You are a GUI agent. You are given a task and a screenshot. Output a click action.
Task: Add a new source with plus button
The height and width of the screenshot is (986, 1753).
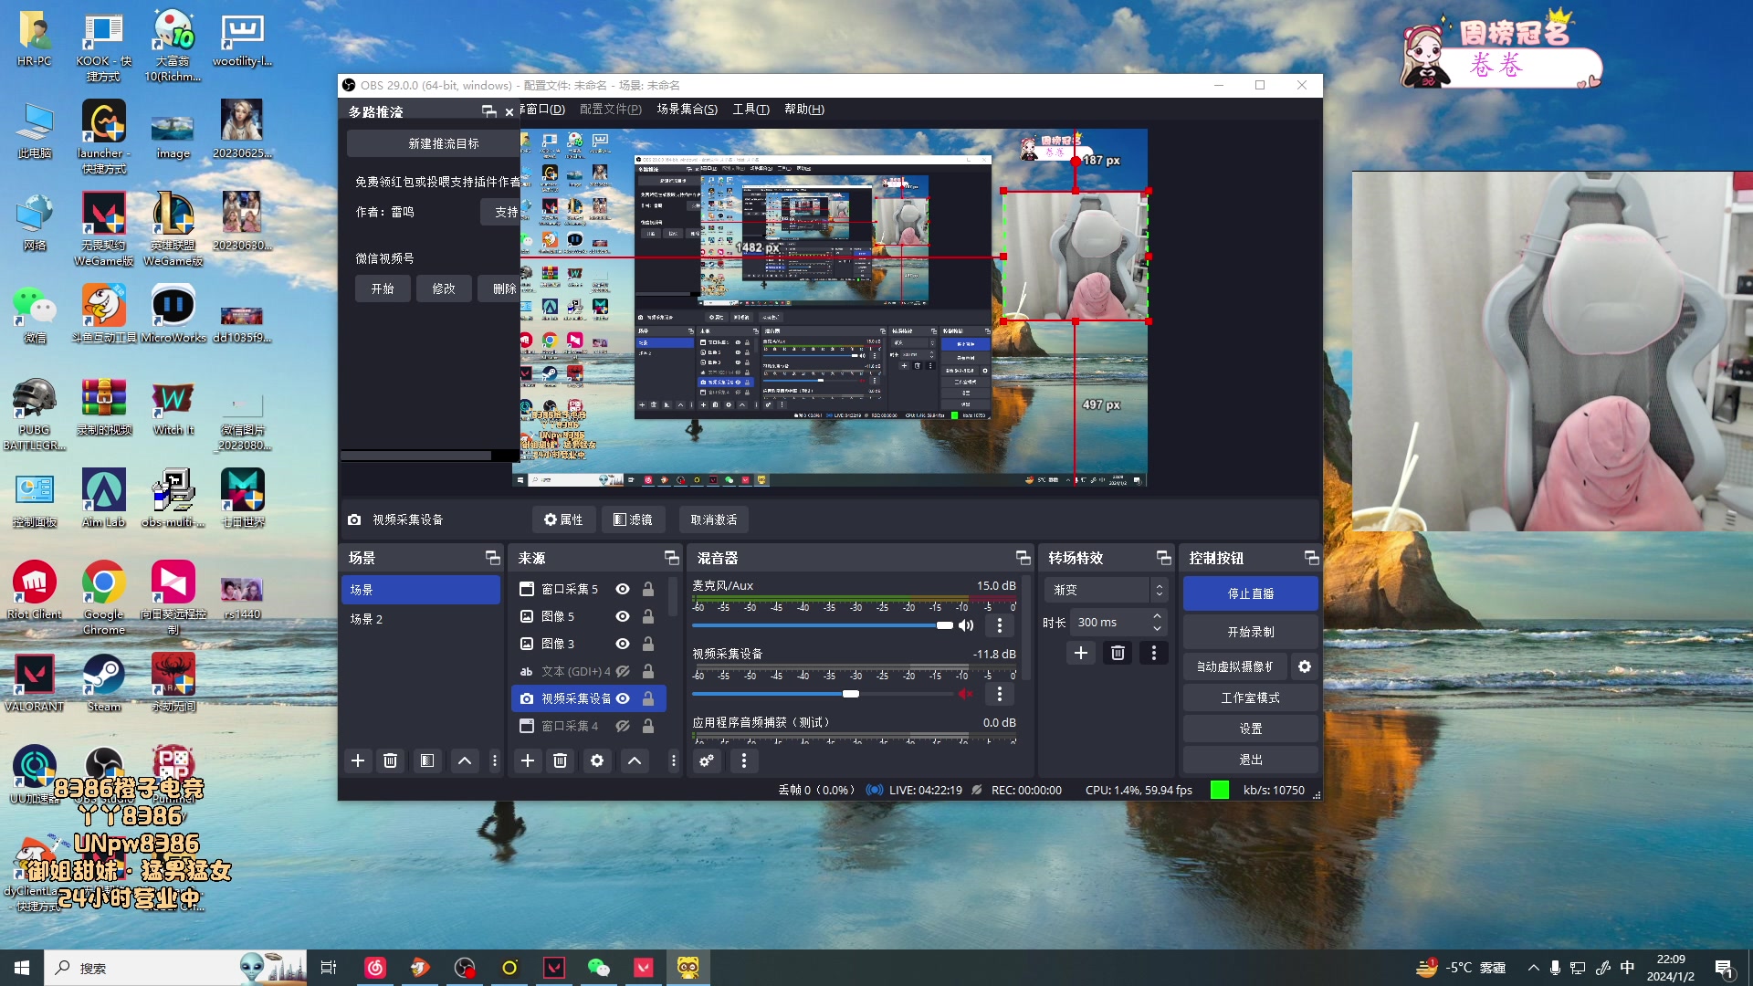527,760
